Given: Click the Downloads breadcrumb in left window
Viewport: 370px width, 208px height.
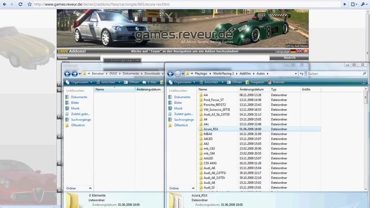Looking at the screenshot, I should pos(152,73).
